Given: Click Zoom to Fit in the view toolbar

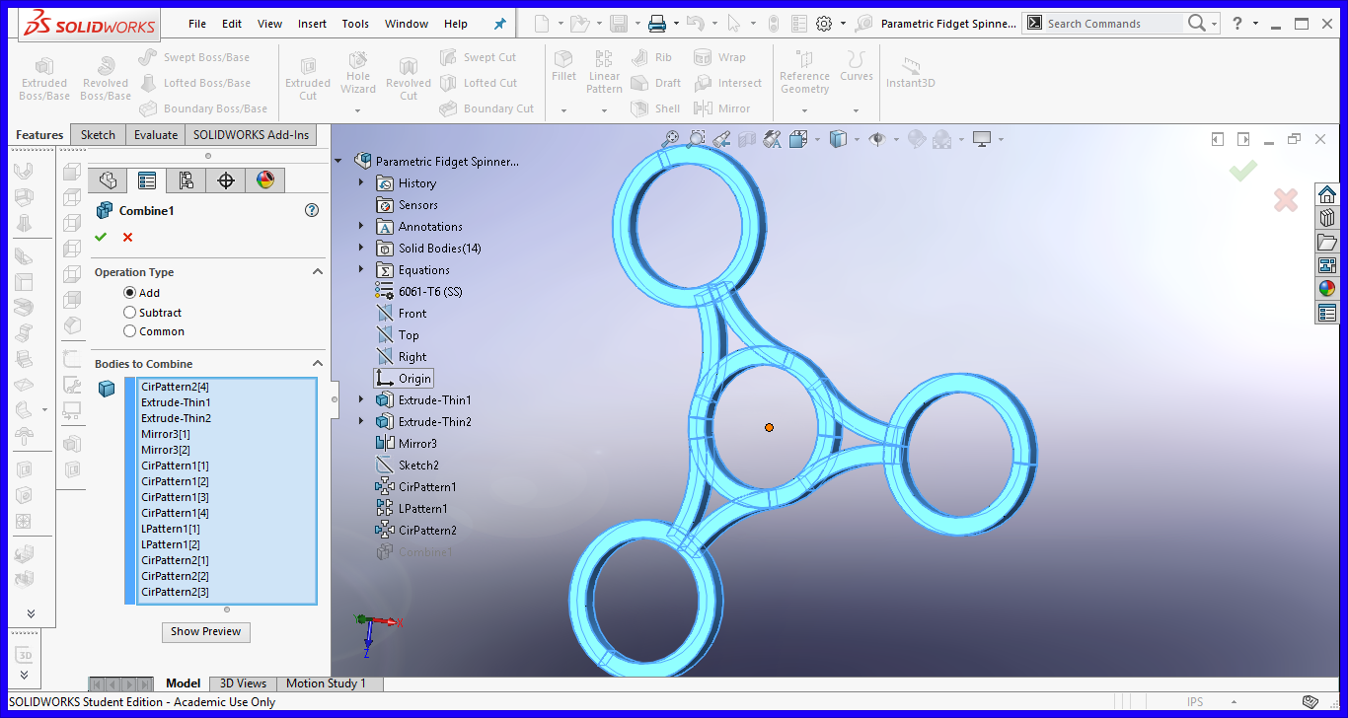Looking at the screenshot, I should (x=671, y=138).
